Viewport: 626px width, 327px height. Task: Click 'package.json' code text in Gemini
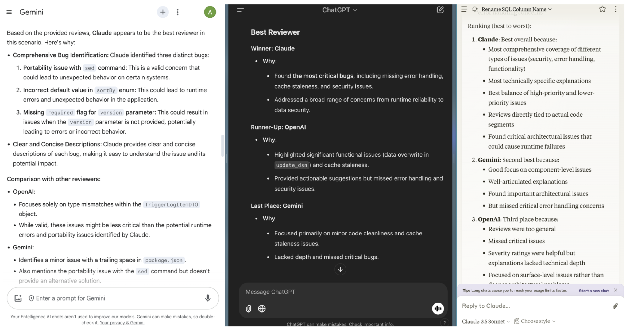click(164, 260)
